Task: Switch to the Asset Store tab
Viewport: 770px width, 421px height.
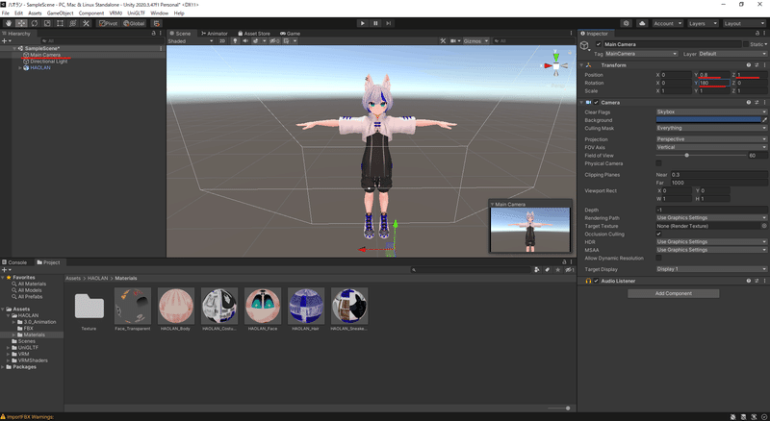Action: pyautogui.click(x=254, y=34)
